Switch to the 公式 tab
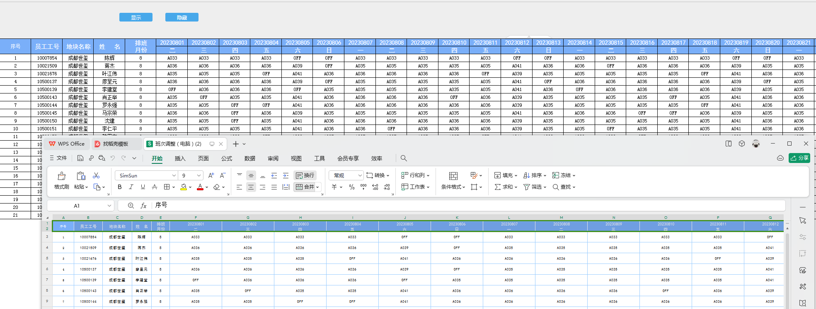The height and width of the screenshot is (309, 816). [226, 158]
